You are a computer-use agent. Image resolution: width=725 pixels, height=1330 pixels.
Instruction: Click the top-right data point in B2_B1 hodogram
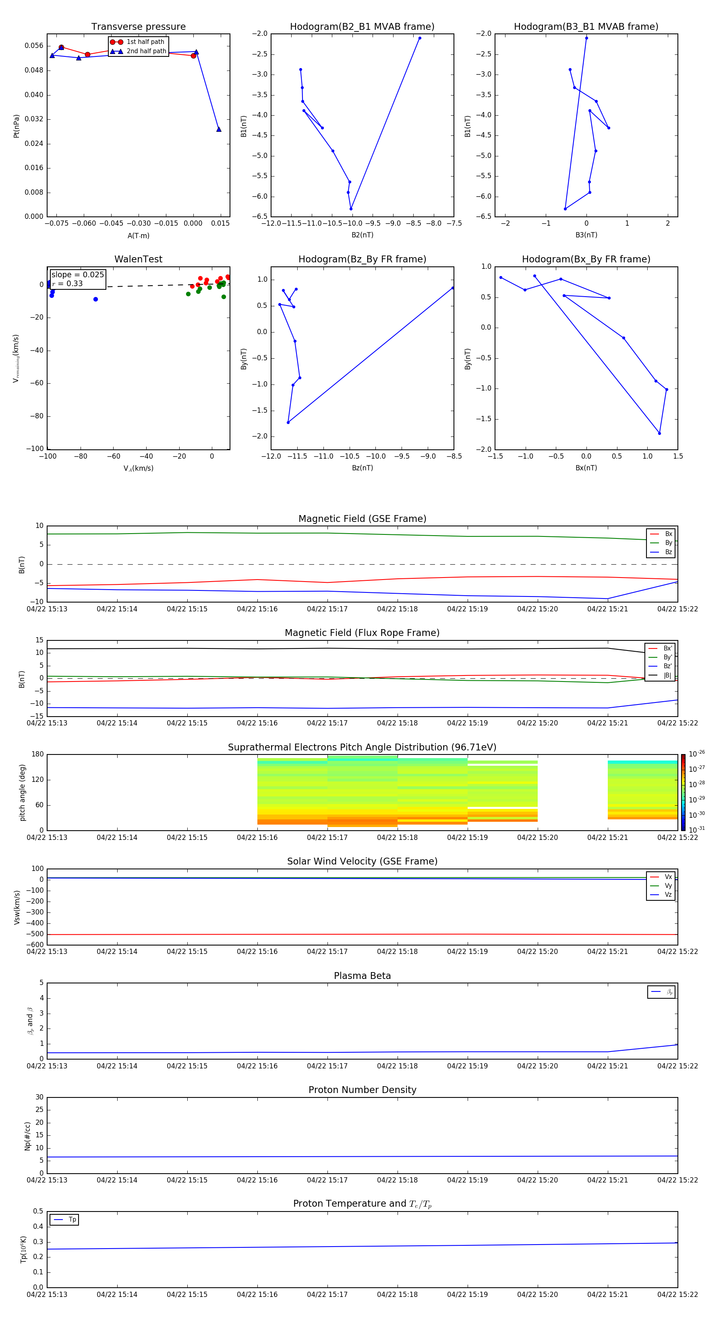click(x=420, y=38)
